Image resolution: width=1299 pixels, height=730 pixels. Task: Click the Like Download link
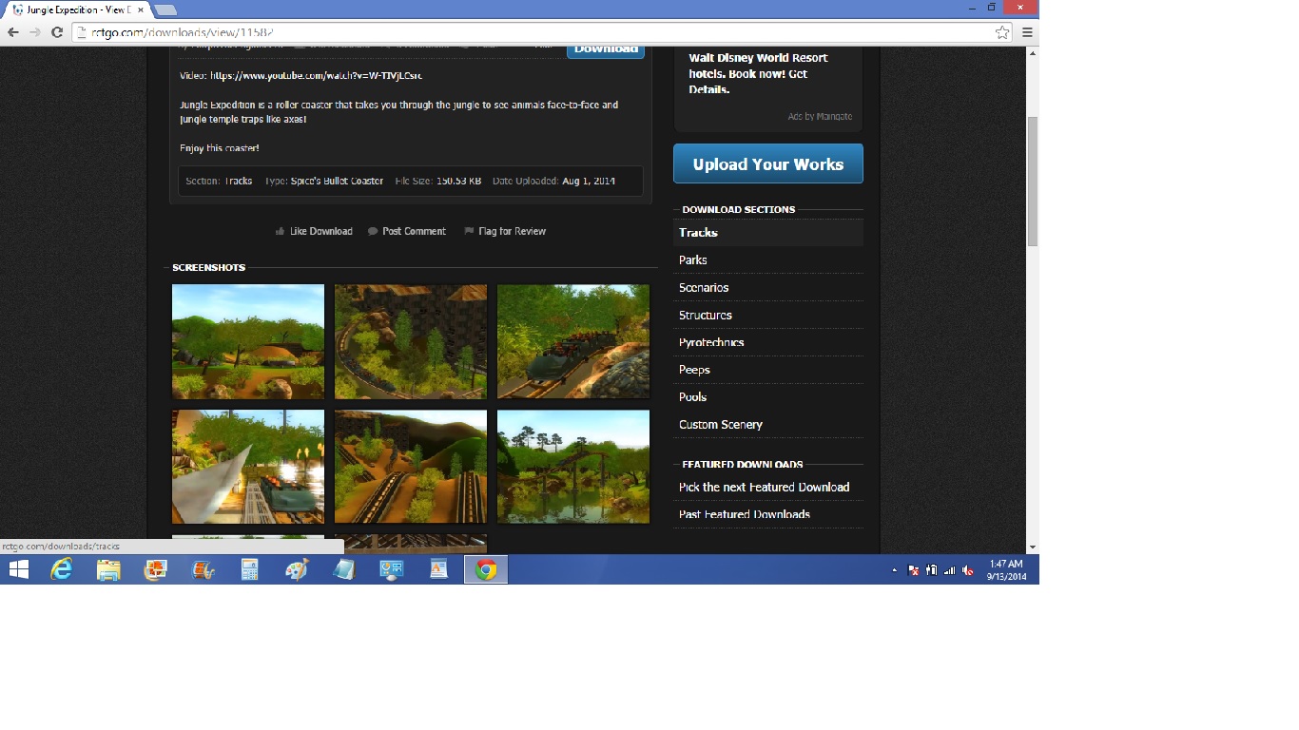321,231
